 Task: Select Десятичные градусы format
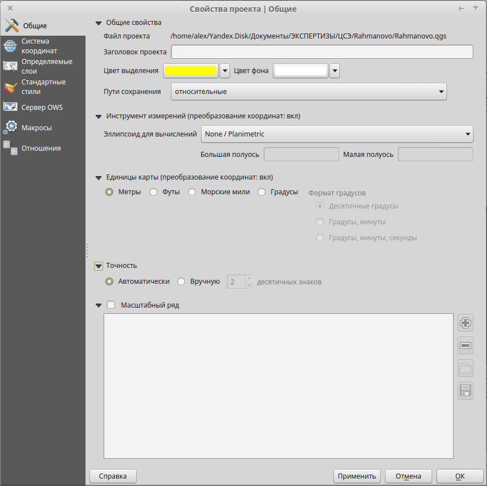pyautogui.click(x=320, y=206)
